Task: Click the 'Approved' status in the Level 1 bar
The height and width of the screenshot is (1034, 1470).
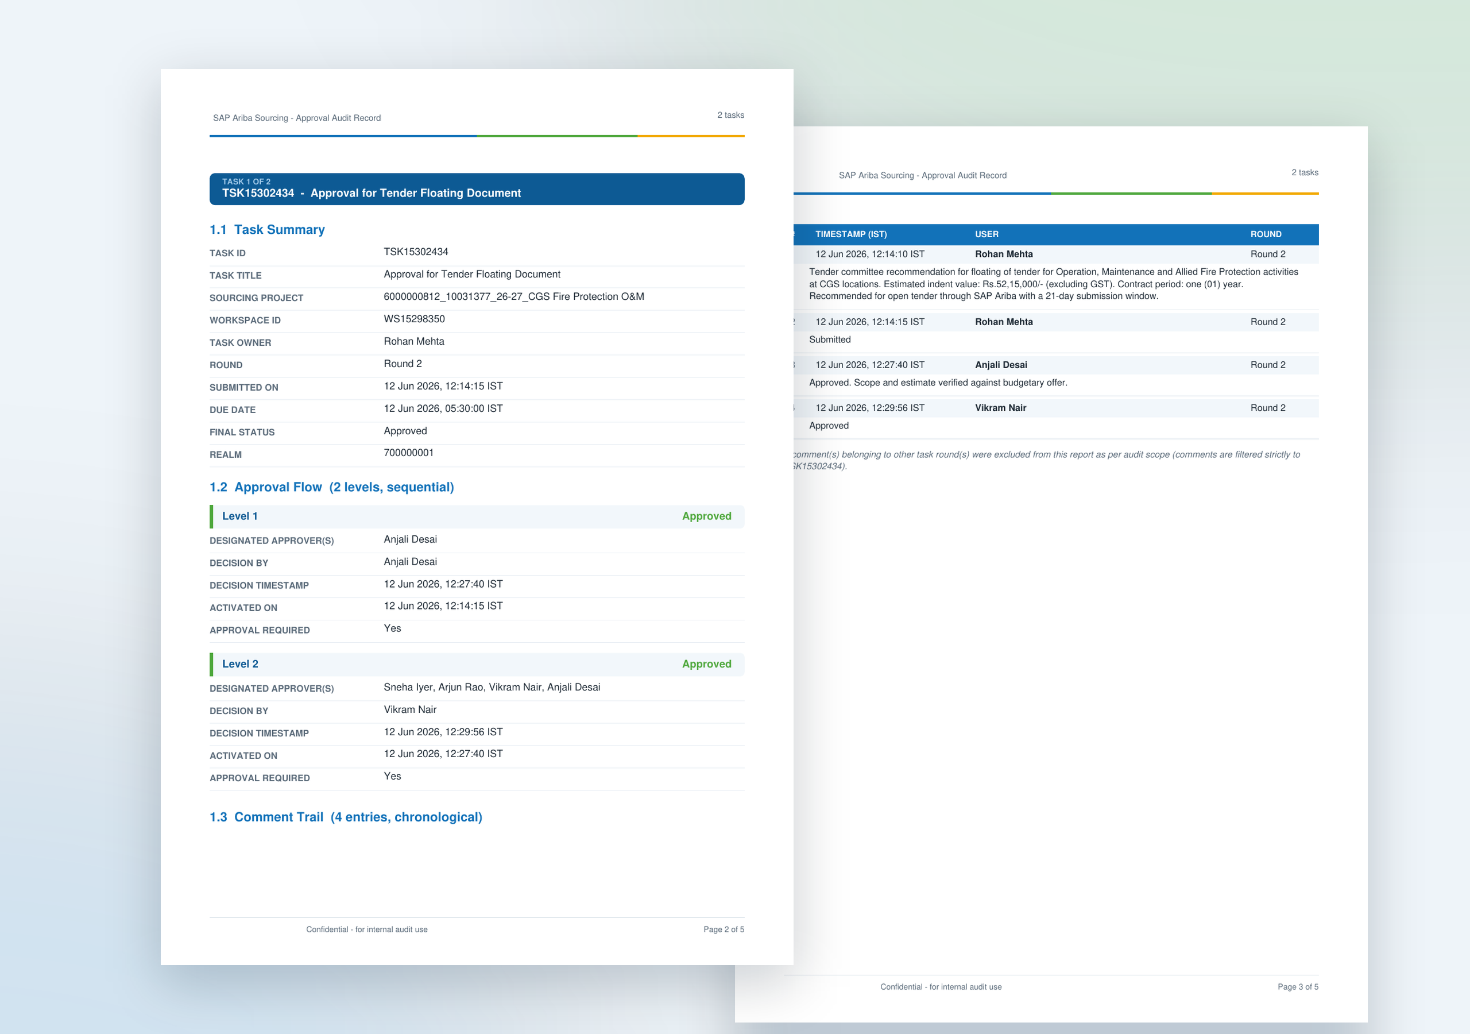Action: point(706,516)
